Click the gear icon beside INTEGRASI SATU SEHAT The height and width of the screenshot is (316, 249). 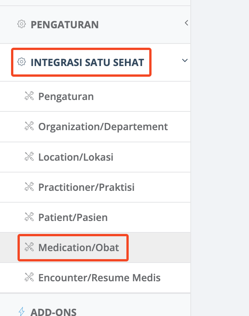click(21, 62)
